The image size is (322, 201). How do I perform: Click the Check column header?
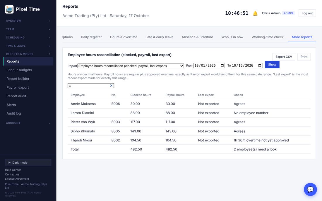coord(238,95)
